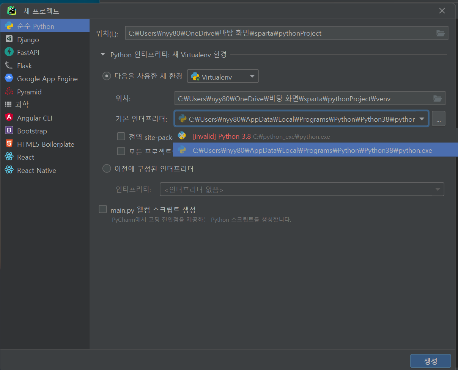The height and width of the screenshot is (370, 458).
Task: Click the Django icon in sidebar
Action: (x=9, y=39)
